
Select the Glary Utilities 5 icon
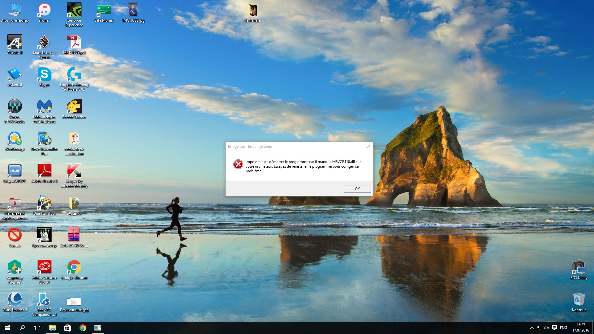(x=15, y=302)
